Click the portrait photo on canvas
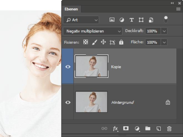This screenshot has height=137, width=183. point(31,74)
